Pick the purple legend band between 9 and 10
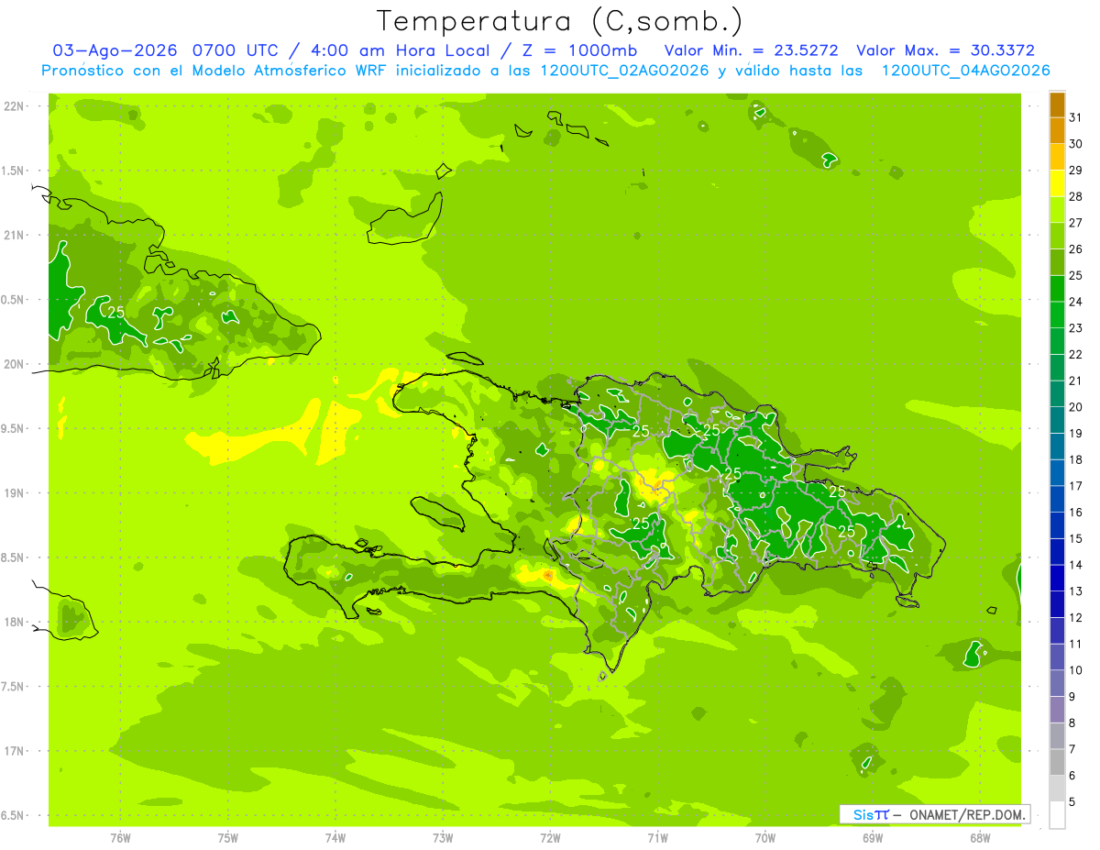1100x850 pixels. coord(1057,683)
